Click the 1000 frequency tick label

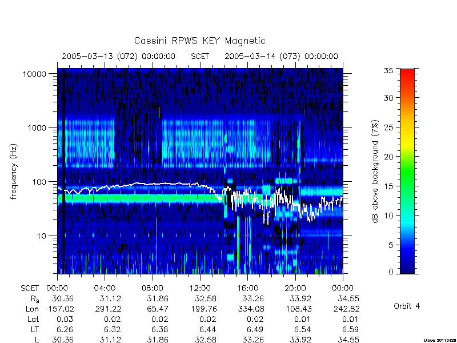(x=37, y=127)
